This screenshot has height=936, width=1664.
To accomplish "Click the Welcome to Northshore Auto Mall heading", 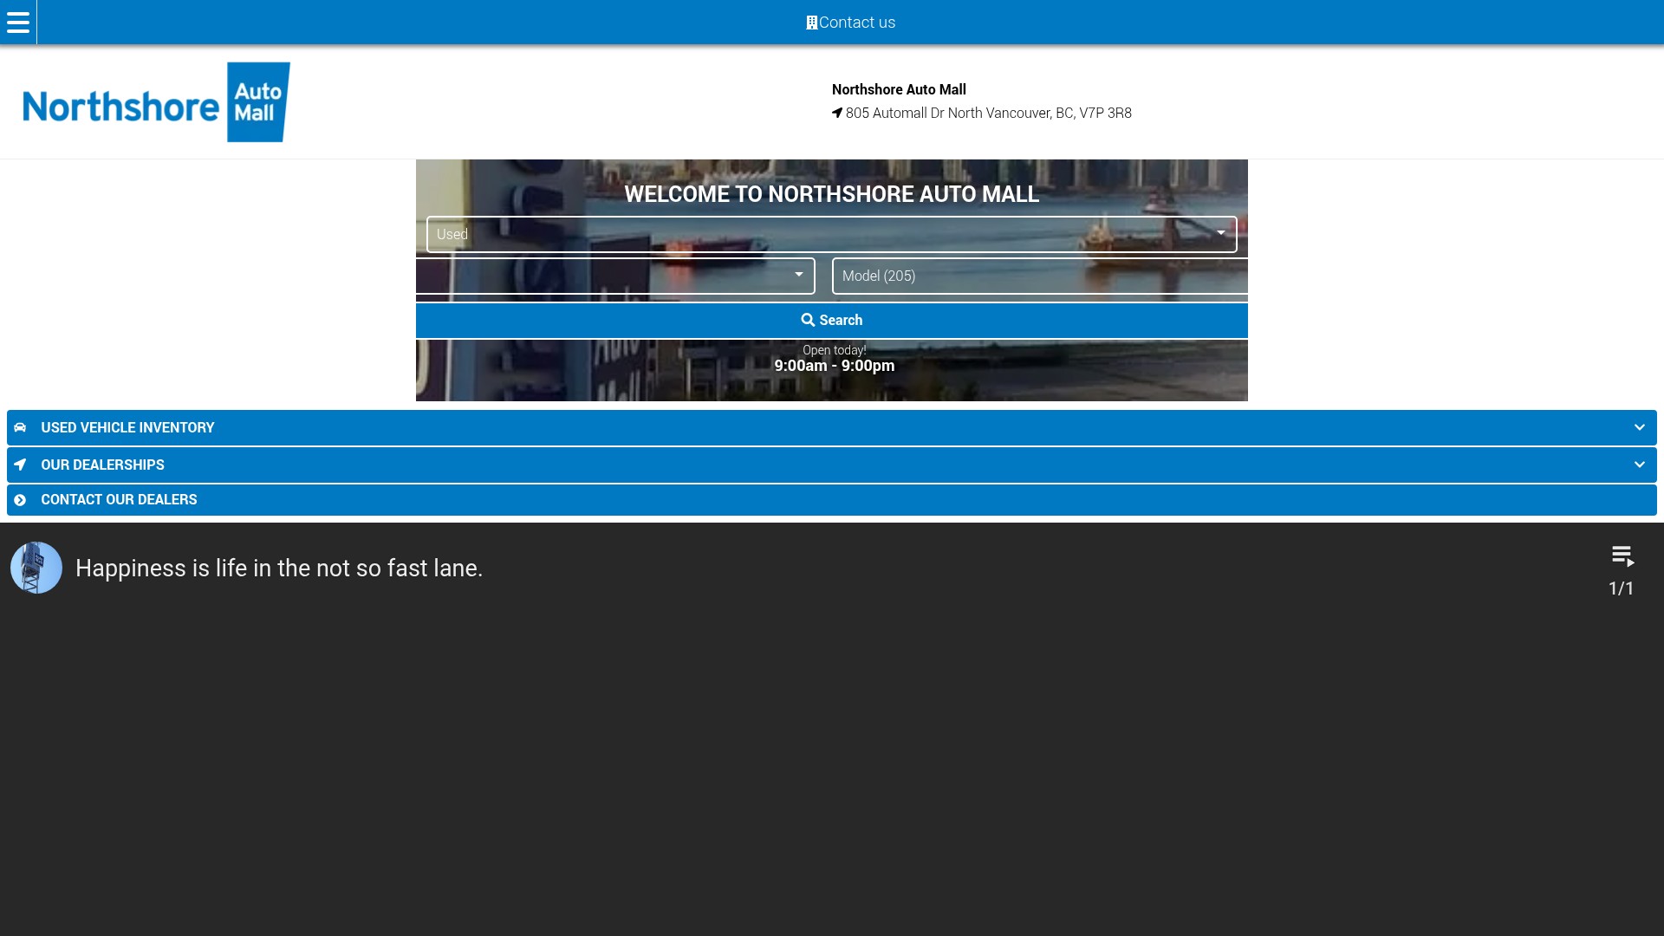I will click(x=832, y=194).
